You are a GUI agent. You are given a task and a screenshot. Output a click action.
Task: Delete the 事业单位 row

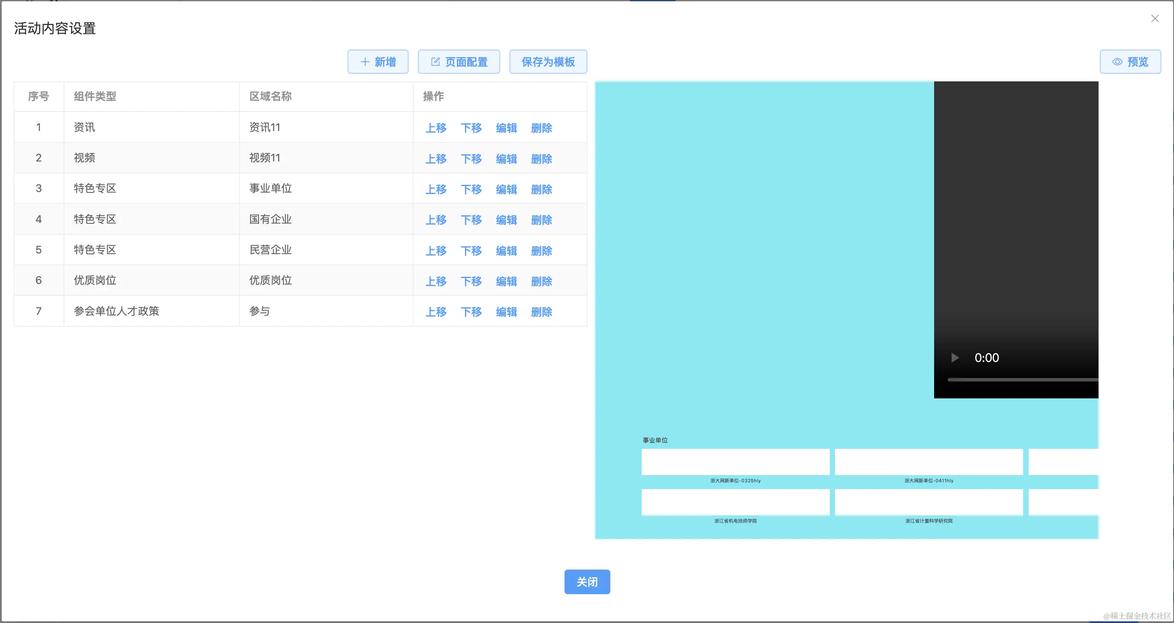coord(541,189)
